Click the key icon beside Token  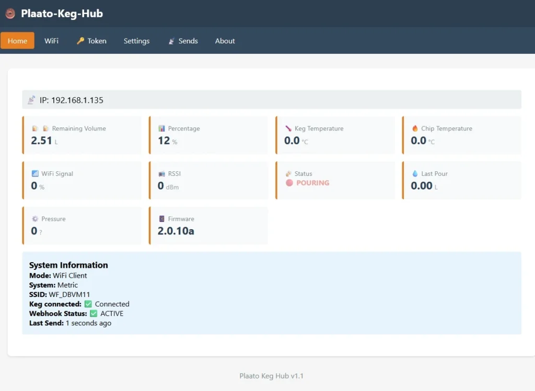[x=80, y=41]
